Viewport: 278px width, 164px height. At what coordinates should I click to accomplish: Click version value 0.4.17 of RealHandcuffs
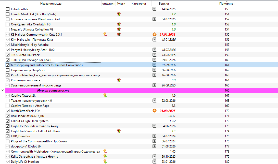click(172, 116)
